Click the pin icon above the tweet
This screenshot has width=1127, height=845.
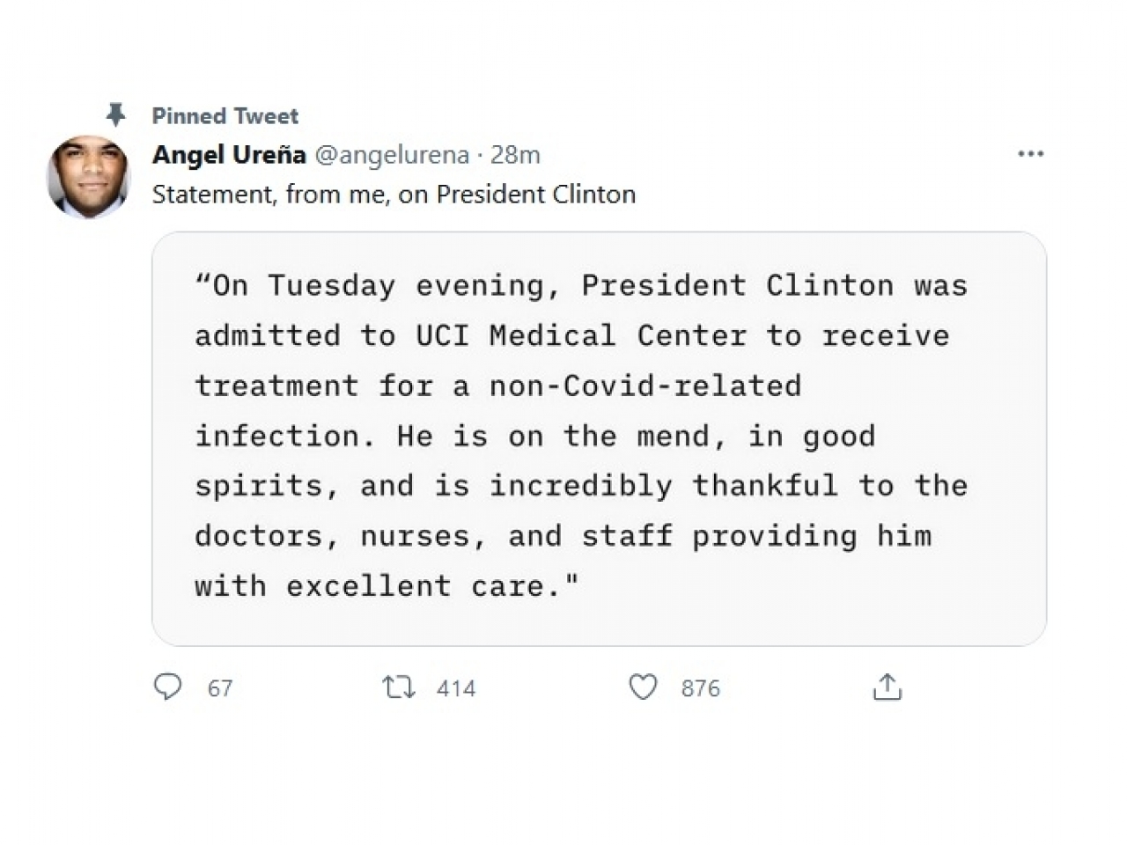pos(115,115)
